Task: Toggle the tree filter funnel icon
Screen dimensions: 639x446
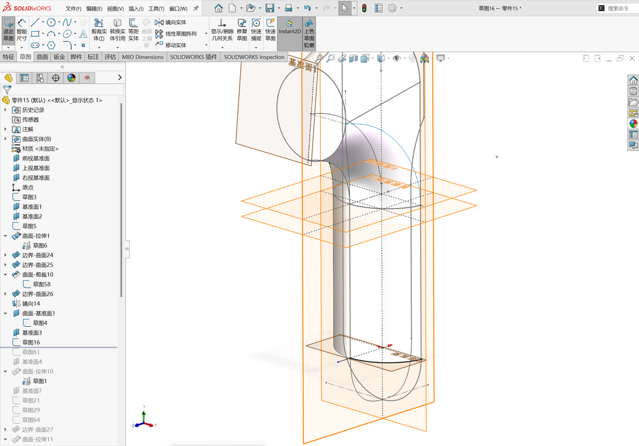Action: tap(7, 89)
